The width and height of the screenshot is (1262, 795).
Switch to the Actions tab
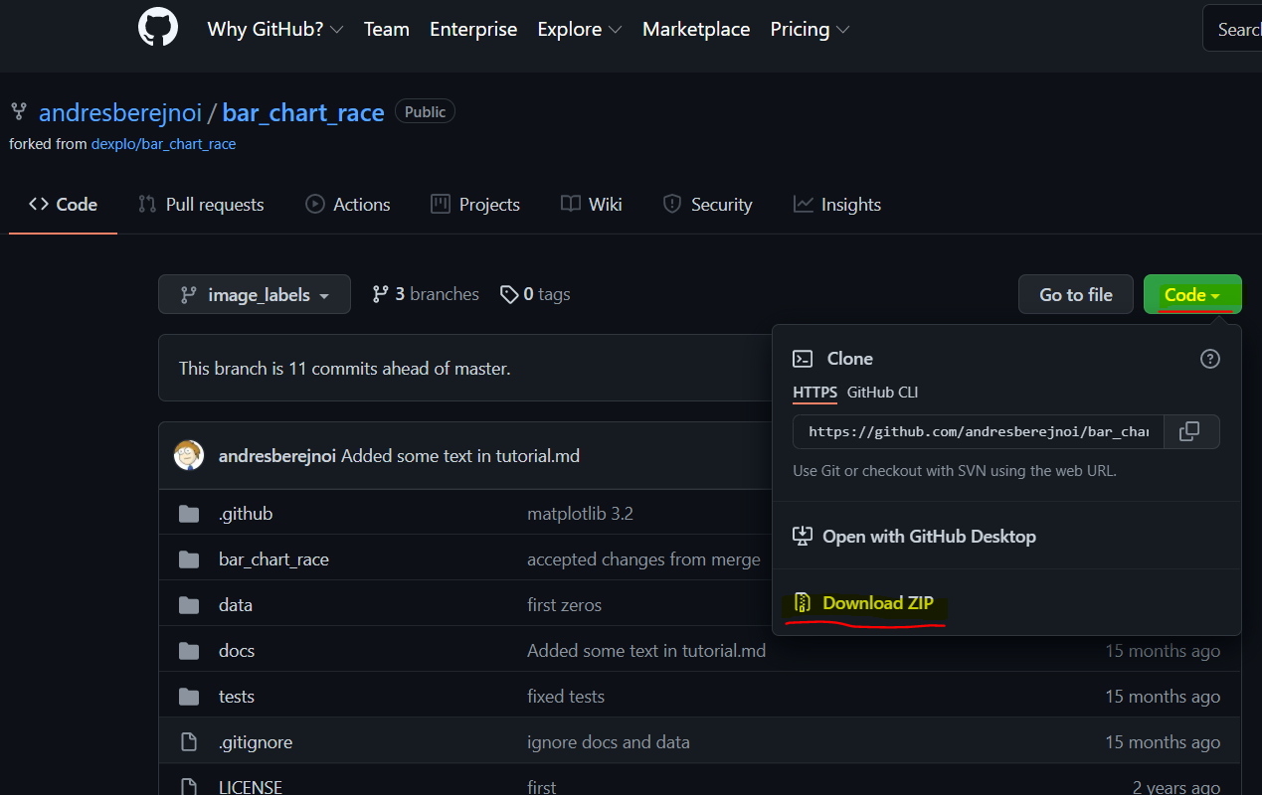pyautogui.click(x=347, y=205)
